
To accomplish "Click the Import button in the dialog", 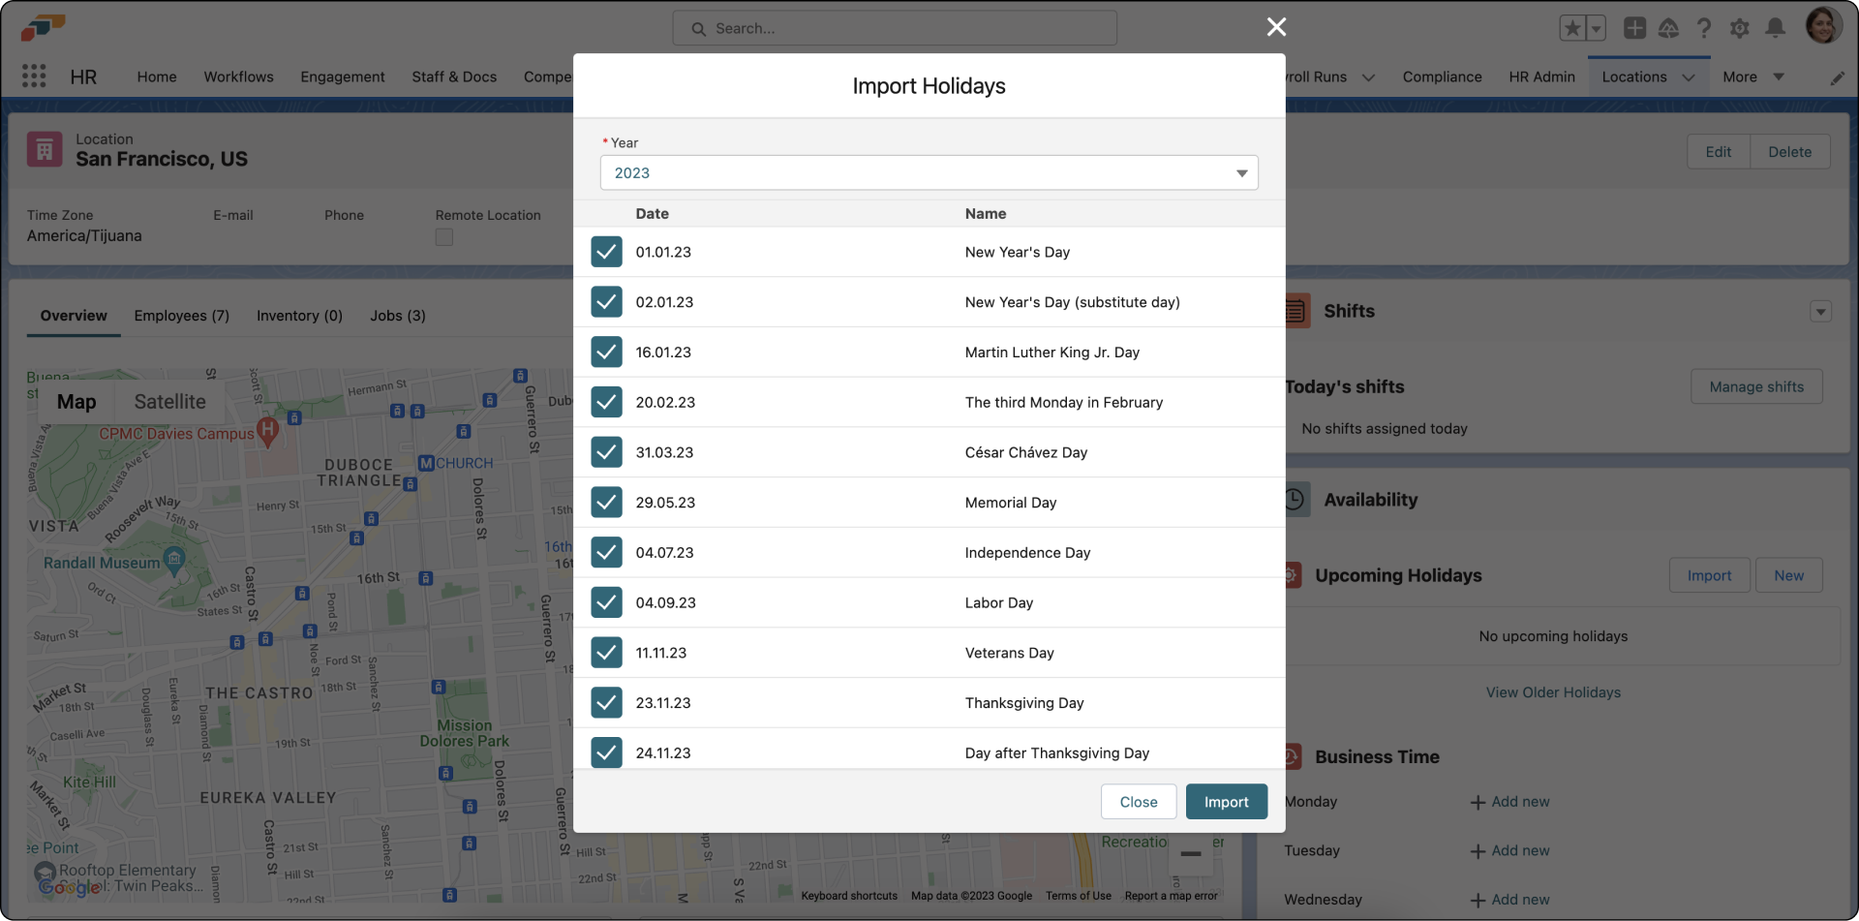I will click(x=1226, y=801).
